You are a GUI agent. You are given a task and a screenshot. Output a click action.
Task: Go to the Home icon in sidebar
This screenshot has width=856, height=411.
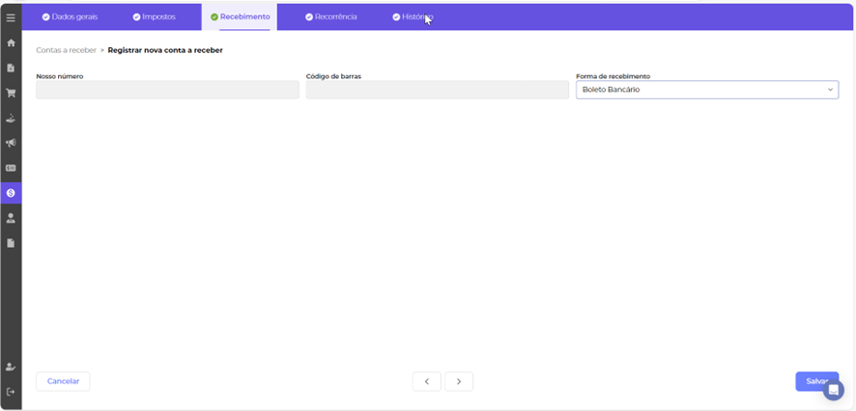point(11,43)
